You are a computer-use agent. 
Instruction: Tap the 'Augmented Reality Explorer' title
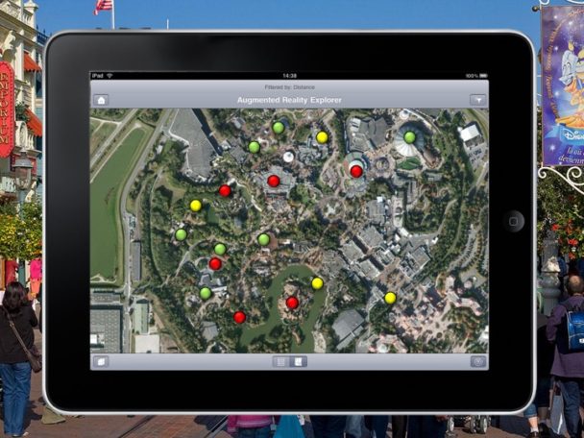tap(289, 100)
